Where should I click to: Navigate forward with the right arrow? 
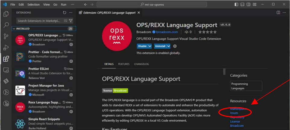(x=92, y=5)
